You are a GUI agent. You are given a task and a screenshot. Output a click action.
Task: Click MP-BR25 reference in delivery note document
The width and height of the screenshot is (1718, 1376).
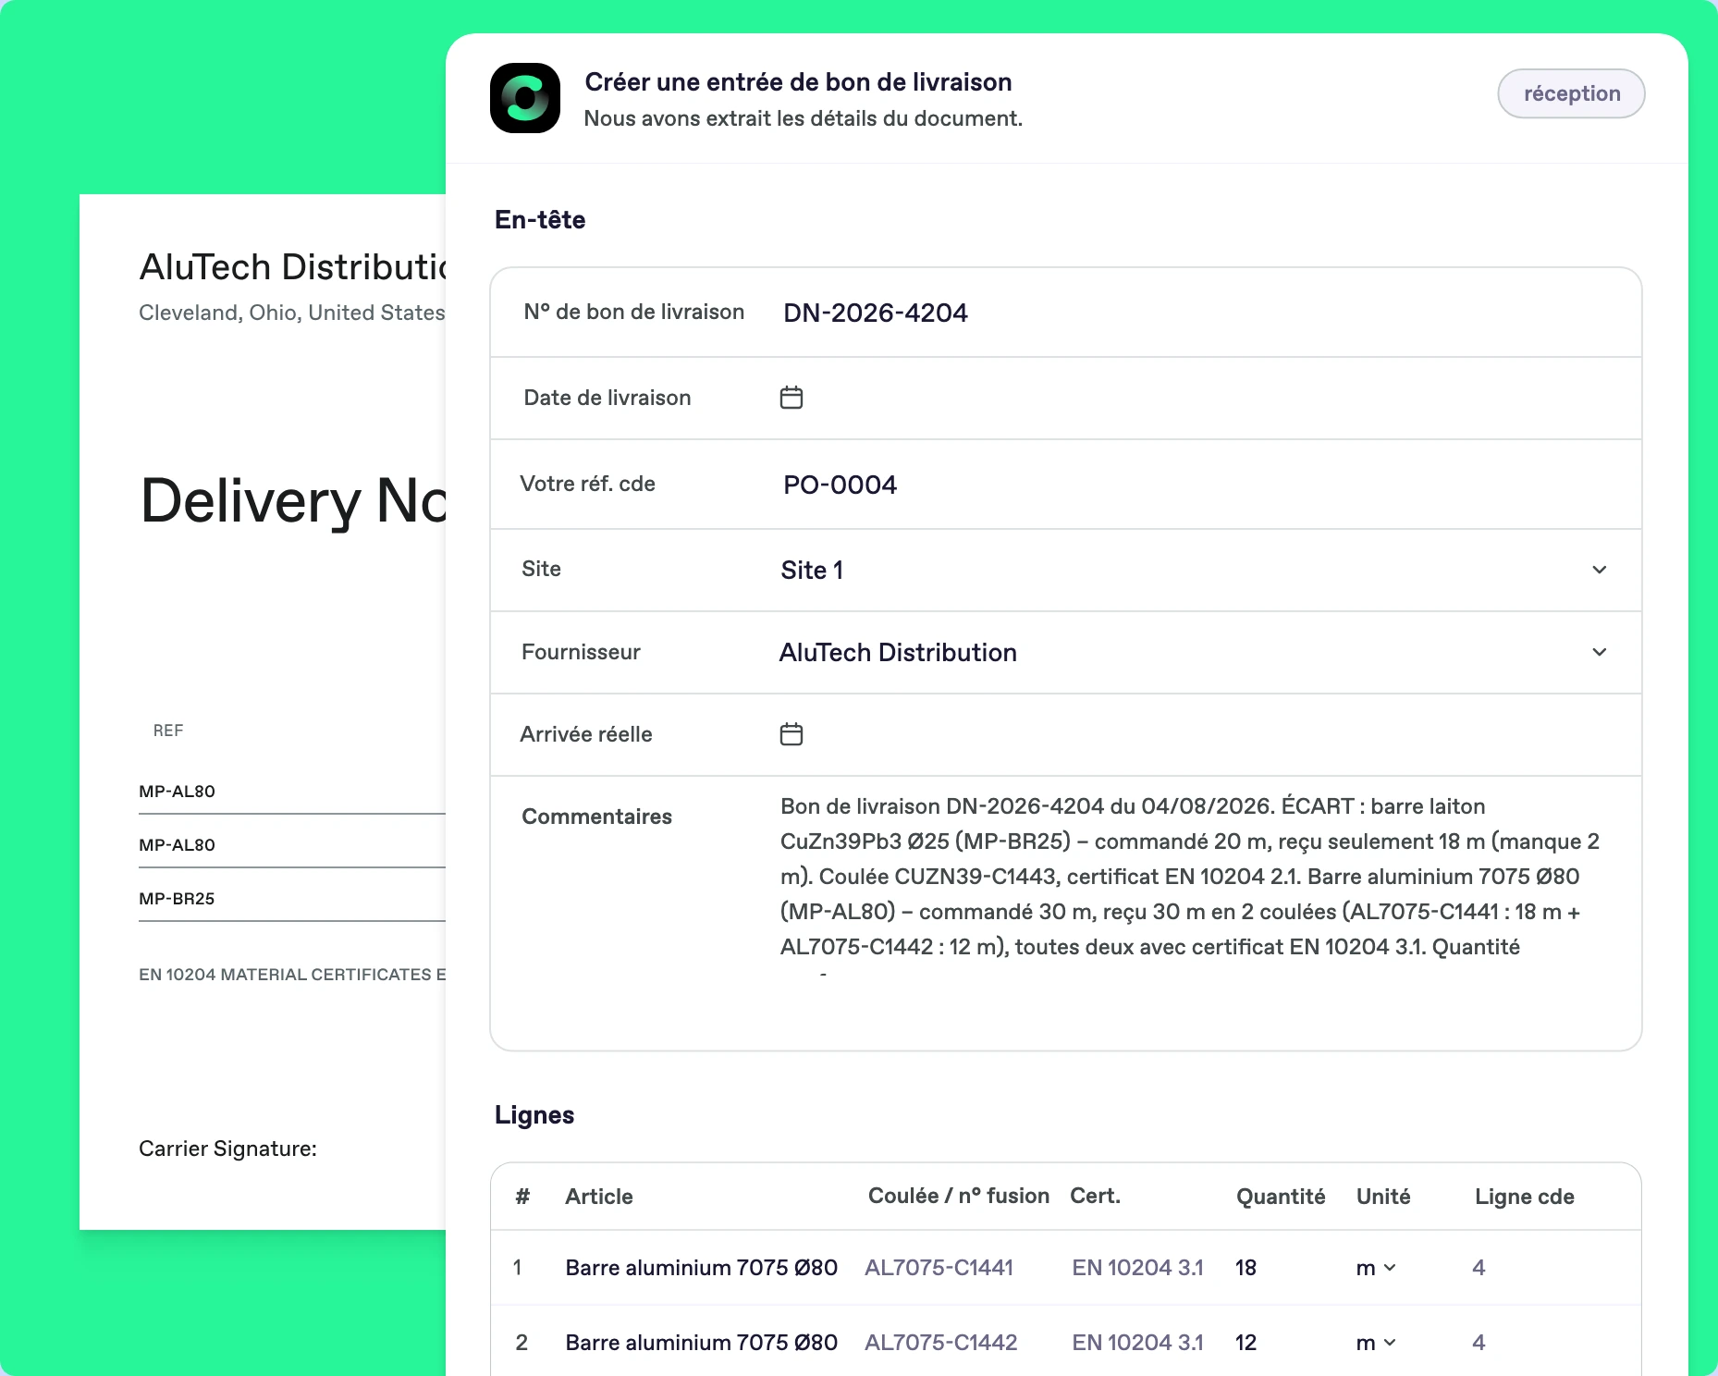click(177, 899)
